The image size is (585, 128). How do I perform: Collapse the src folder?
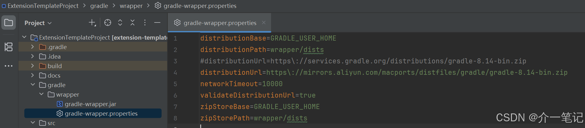33,123
